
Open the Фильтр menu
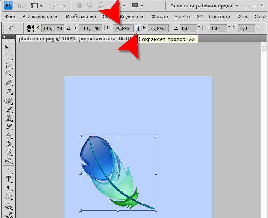click(160, 17)
